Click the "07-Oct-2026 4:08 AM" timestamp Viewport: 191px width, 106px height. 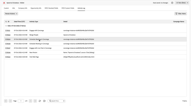21,57
